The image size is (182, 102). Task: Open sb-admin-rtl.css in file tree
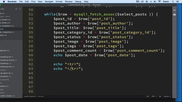pos(7,73)
